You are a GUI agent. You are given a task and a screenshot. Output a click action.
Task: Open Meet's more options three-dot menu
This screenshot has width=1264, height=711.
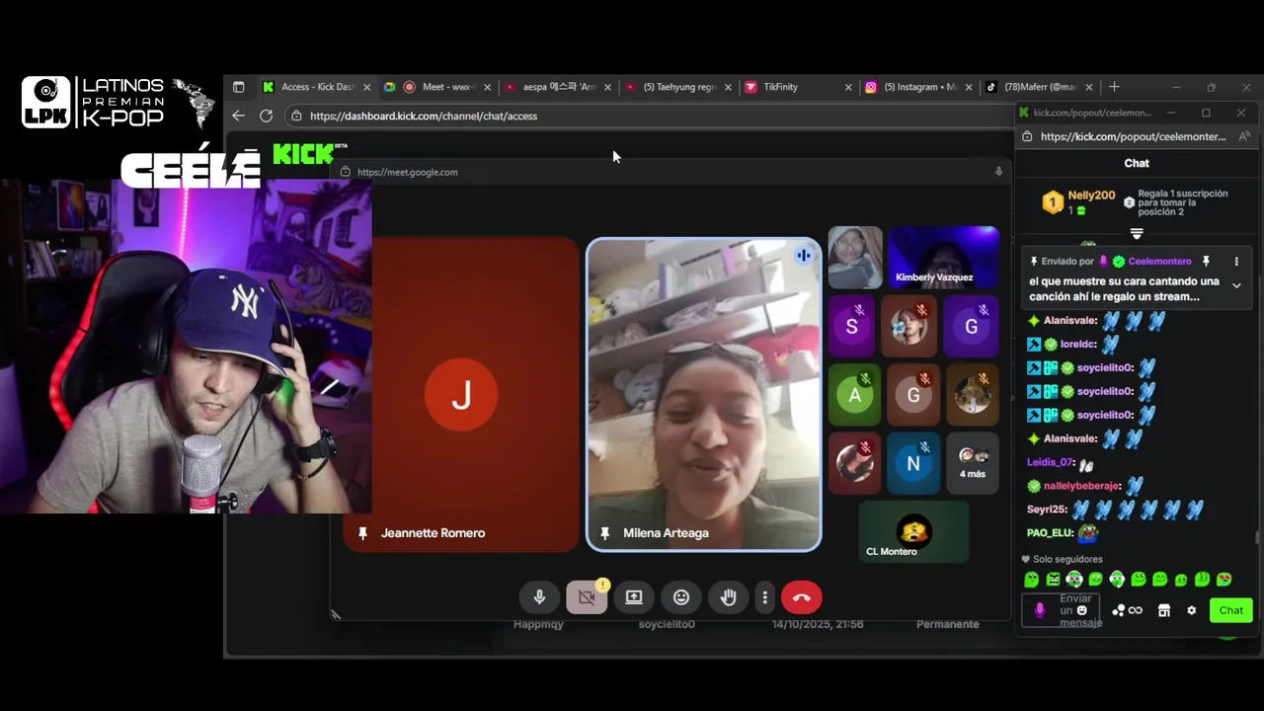pyautogui.click(x=764, y=597)
